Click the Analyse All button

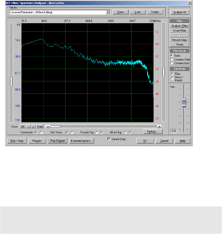click(180, 12)
